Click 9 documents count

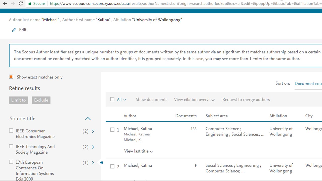[195, 165]
